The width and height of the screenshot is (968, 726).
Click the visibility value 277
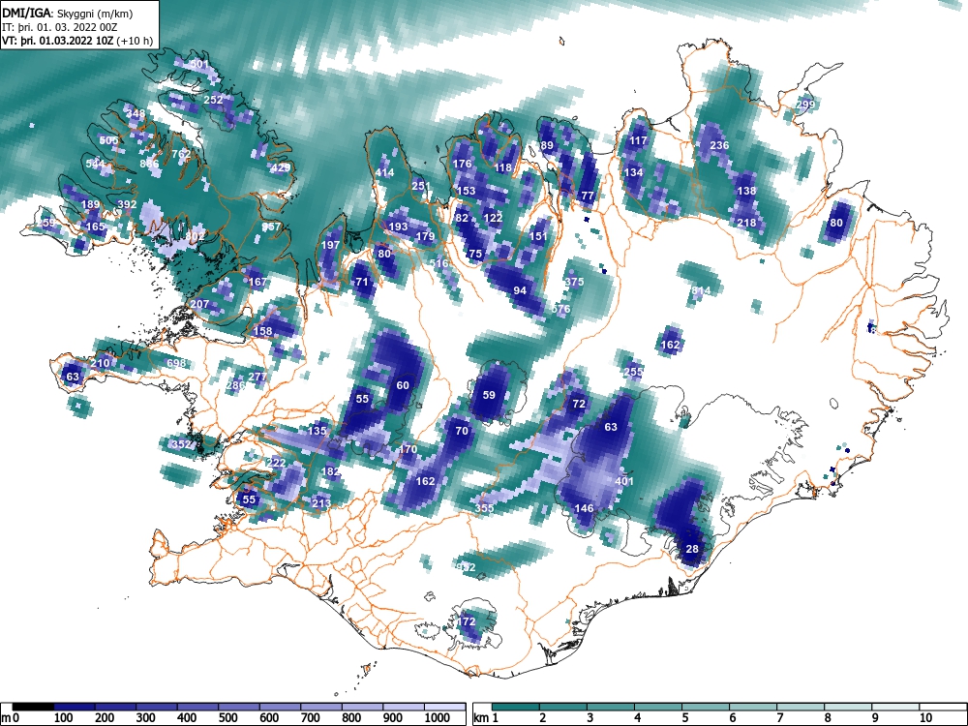coord(257,377)
